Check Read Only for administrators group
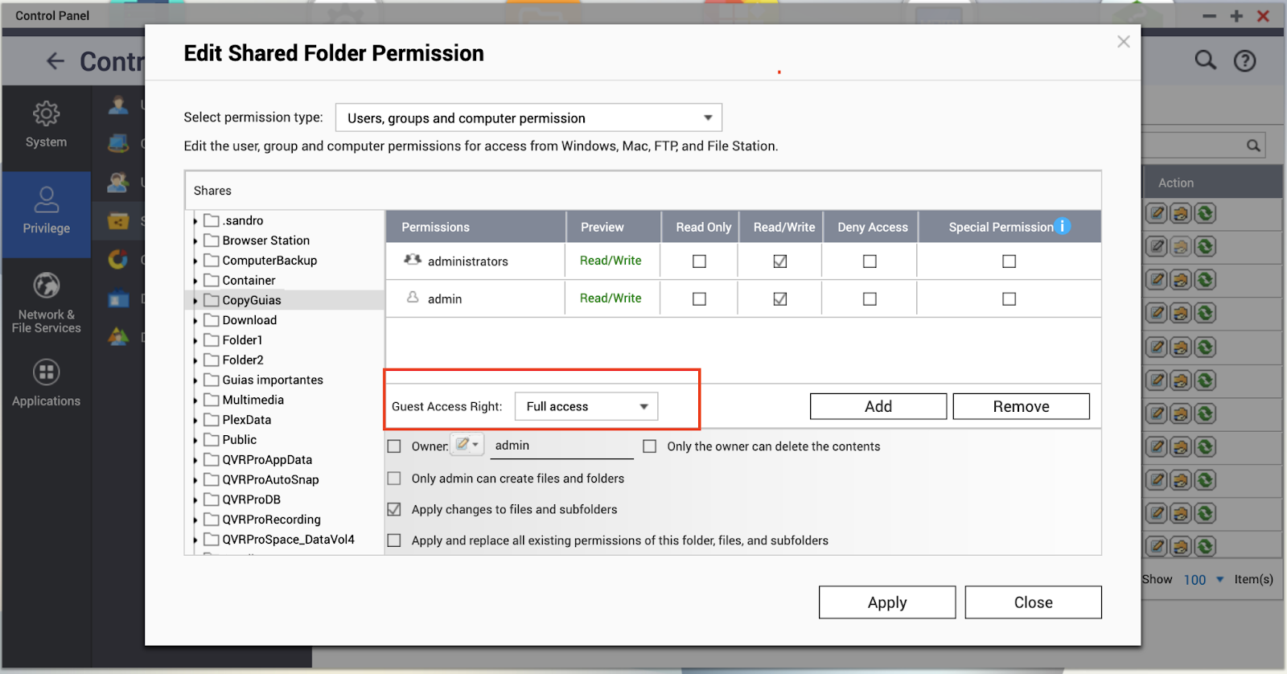1287x674 pixels. 699,261
